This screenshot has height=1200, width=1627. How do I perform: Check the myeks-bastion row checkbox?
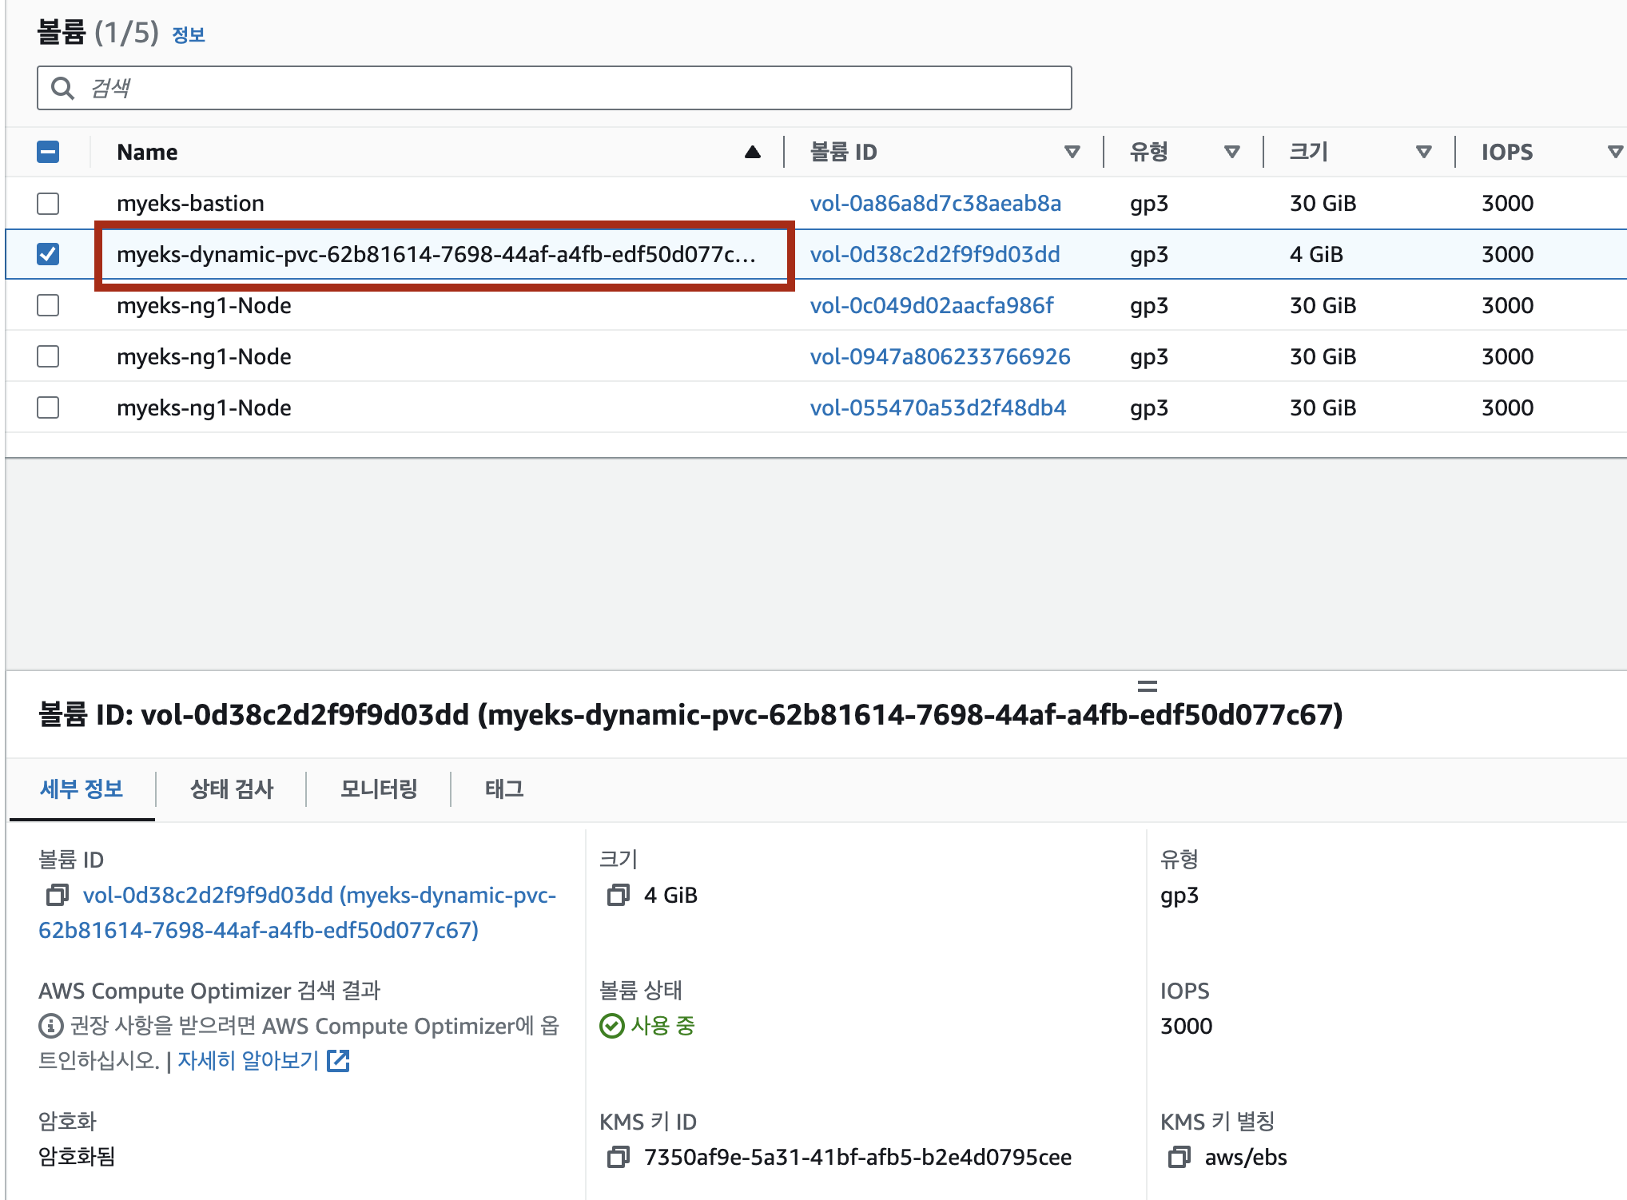click(48, 203)
